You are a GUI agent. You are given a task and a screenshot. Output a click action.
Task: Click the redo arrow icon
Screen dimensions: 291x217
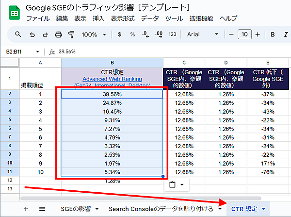(45, 34)
